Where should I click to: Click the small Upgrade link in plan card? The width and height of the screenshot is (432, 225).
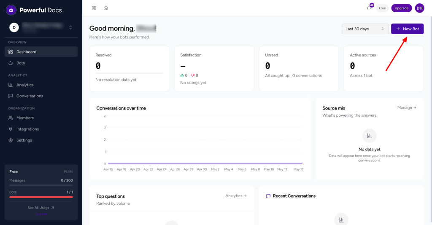point(41,214)
